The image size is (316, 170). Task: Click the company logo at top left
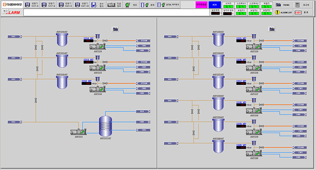[x=12, y=5]
